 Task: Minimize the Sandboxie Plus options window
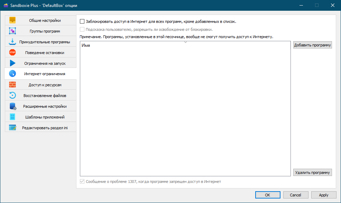pyautogui.click(x=301, y=5)
